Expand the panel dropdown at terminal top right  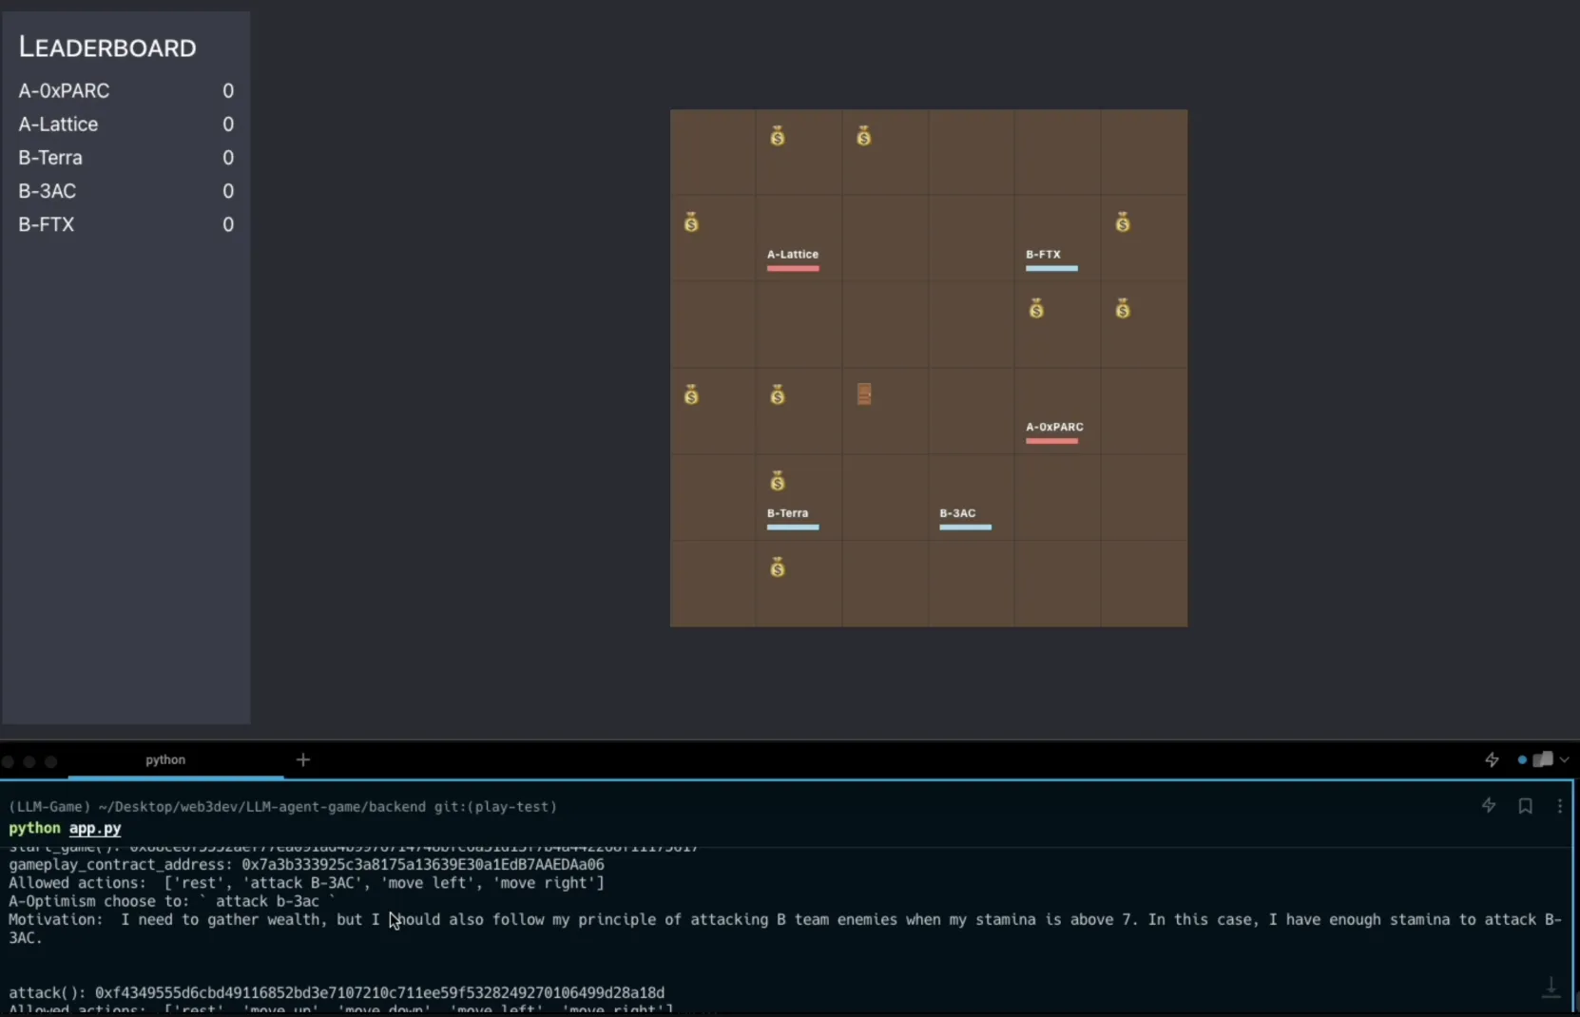(1564, 759)
